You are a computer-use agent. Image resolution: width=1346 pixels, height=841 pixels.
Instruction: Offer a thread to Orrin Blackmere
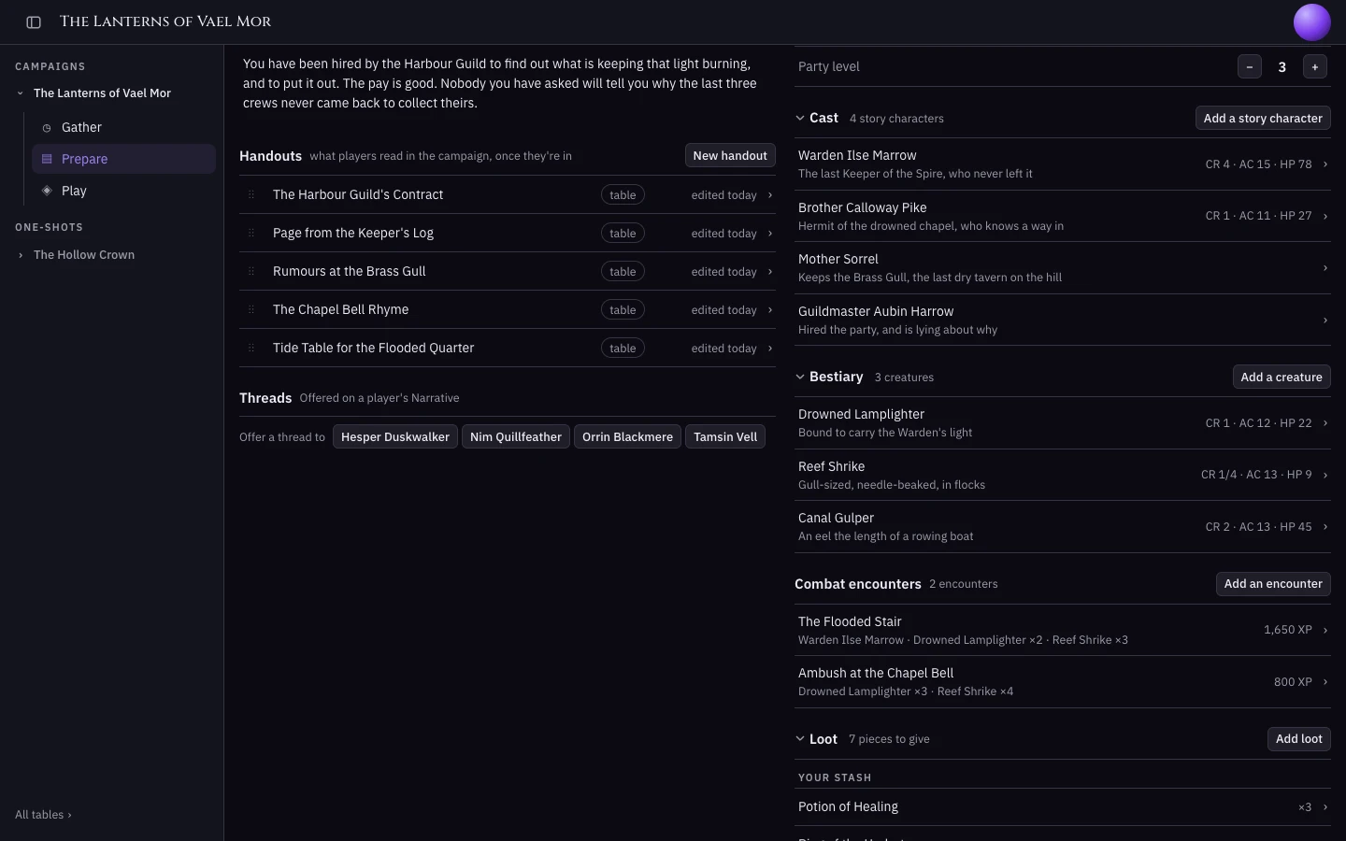[x=627, y=436]
